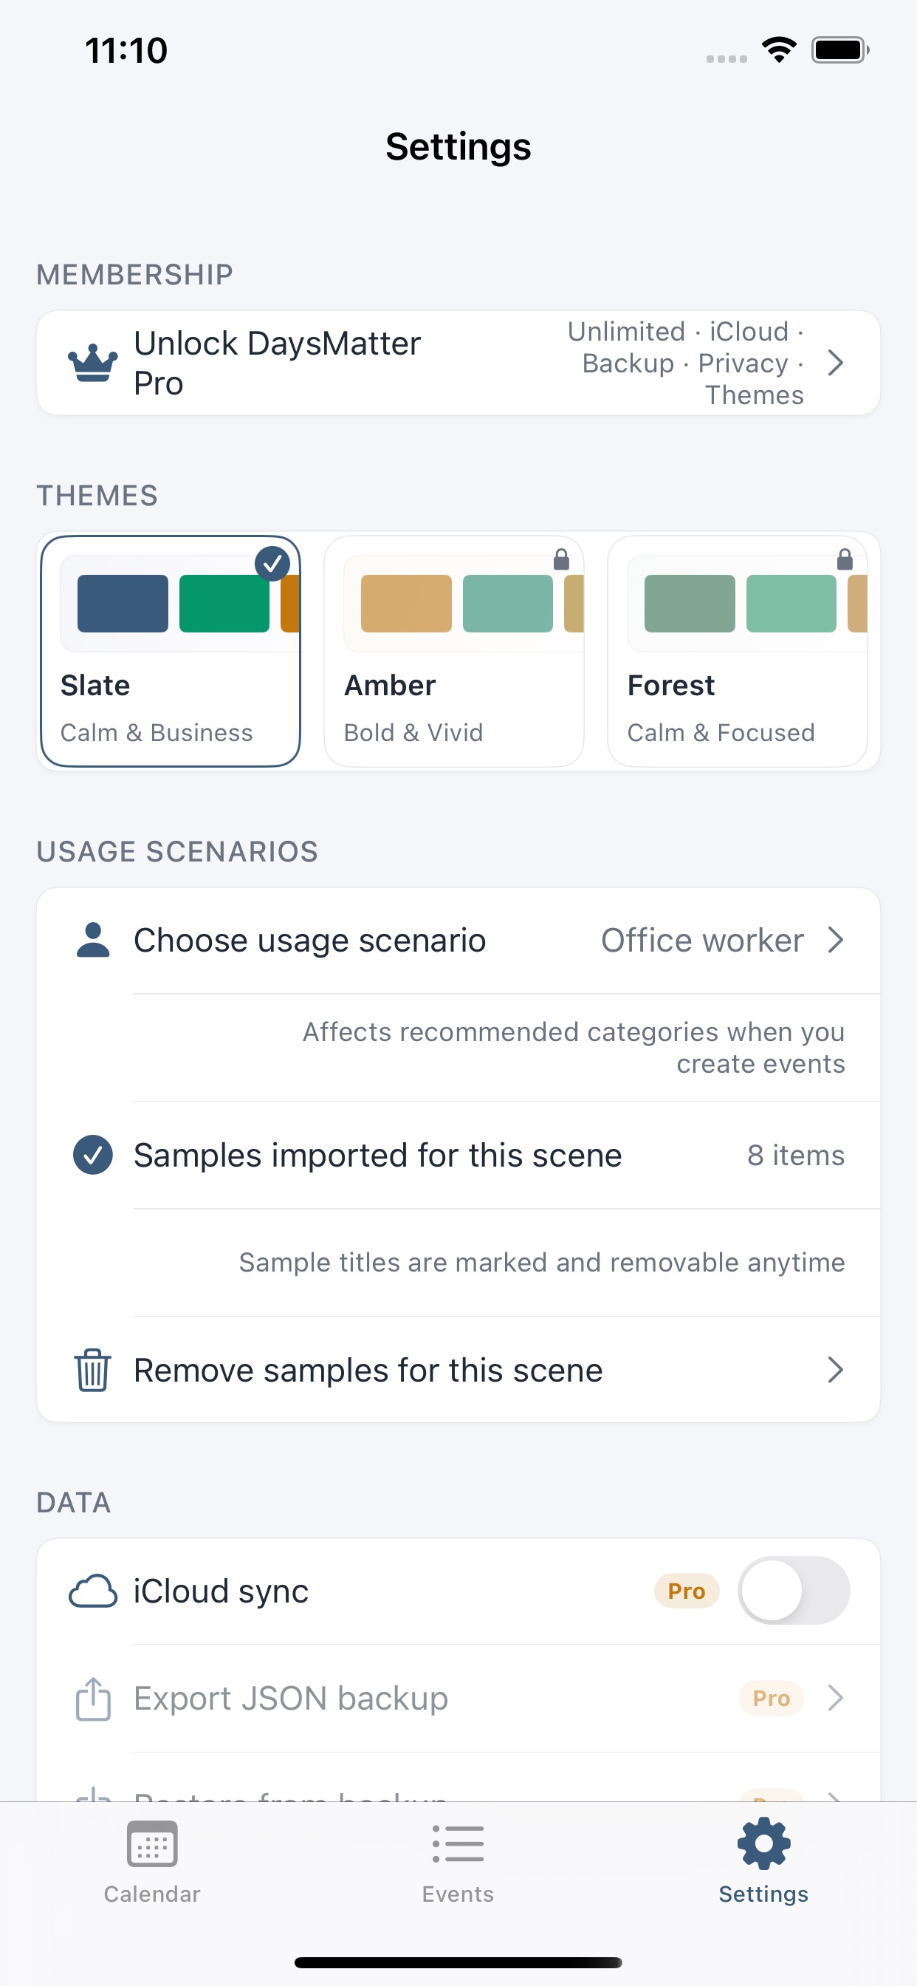The width and height of the screenshot is (917, 1986).
Task: Tap the green swatch in Slate theme
Action: click(x=224, y=603)
